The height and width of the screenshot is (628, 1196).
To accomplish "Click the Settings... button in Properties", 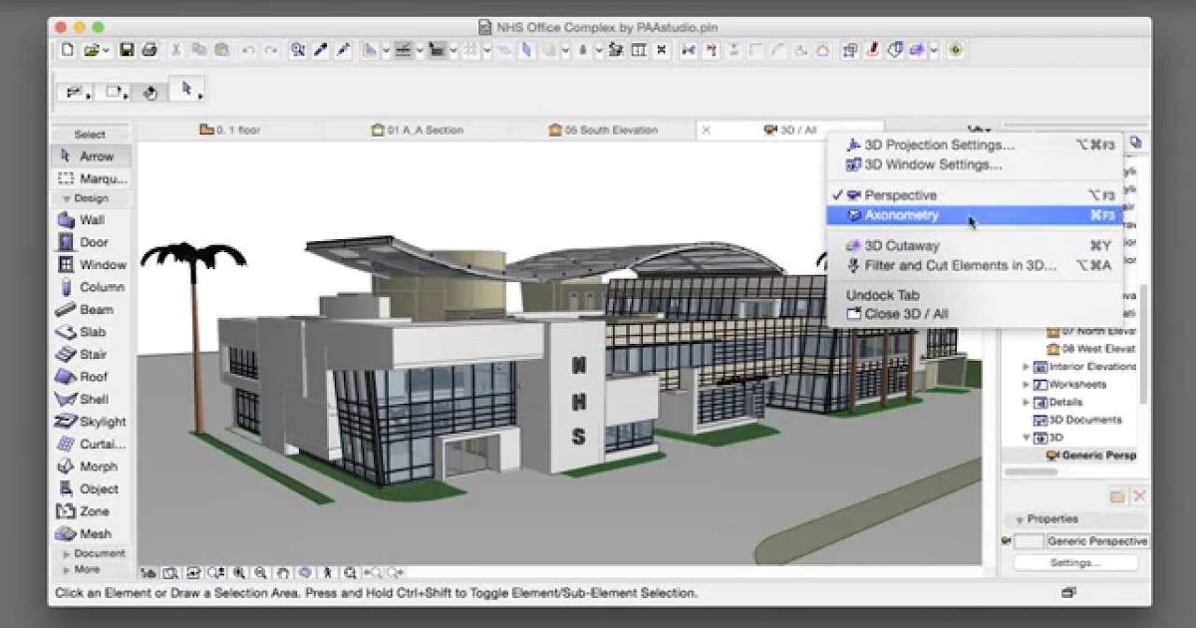I will point(1075,563).
